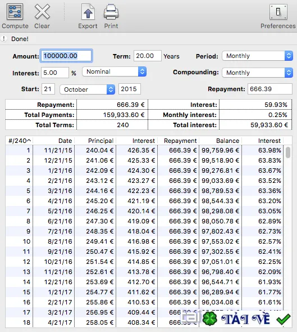
Task: Open the Compounding dropdown showing Monthly
Action: pyautogui.click(x=257, y=73)
